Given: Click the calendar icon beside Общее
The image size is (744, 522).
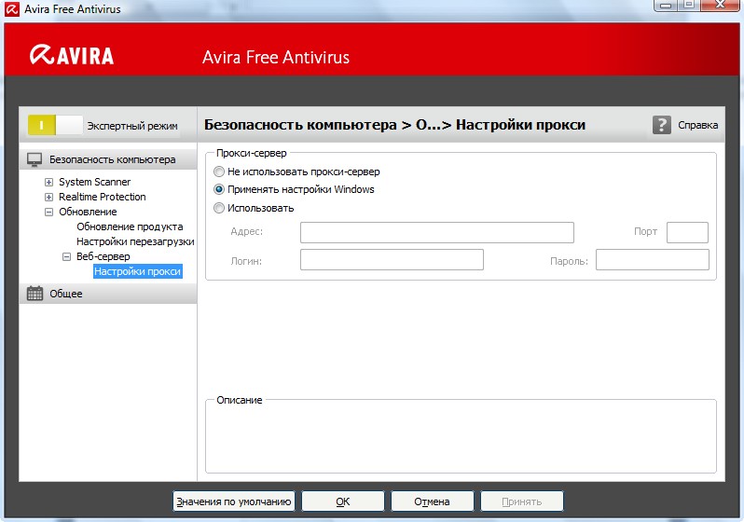Looking at the screenshot, I should (x=34, y=294).
